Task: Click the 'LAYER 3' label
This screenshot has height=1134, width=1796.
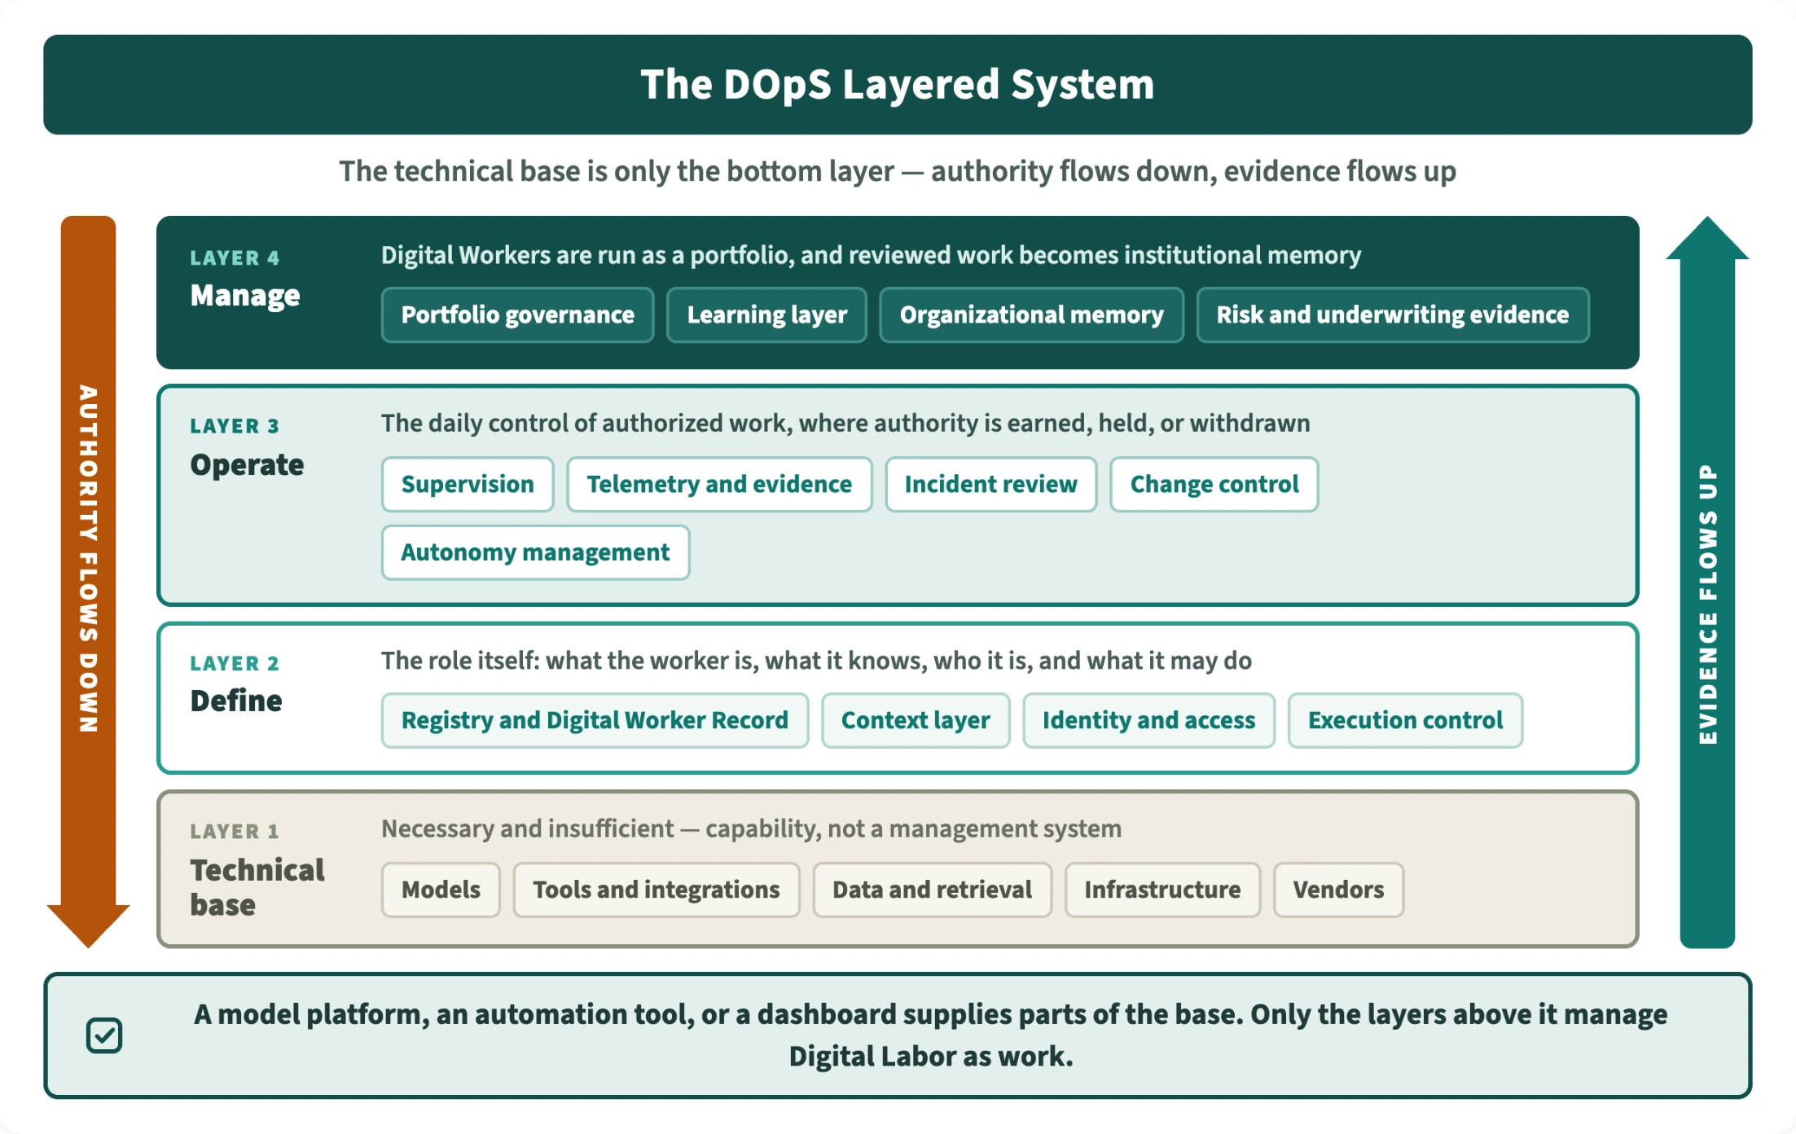Action: pyautogui.click(x=235, y=426)
